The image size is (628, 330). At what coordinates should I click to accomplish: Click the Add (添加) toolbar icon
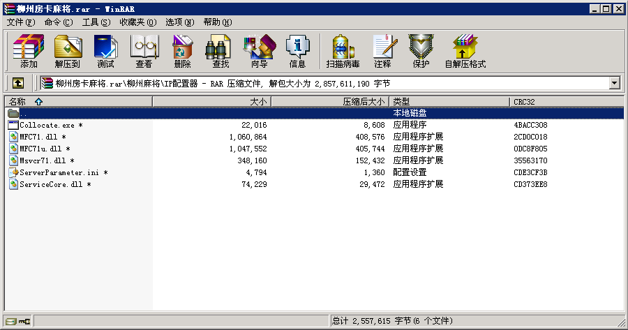point(29,51)
